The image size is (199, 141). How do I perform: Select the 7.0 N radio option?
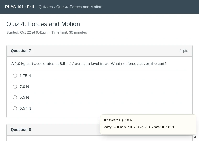tap(15, 87)
